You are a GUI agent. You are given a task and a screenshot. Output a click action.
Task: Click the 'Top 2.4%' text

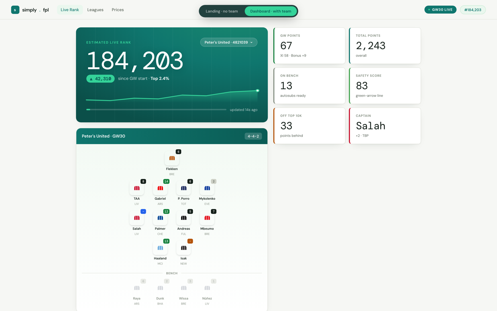tap(160, 79)
